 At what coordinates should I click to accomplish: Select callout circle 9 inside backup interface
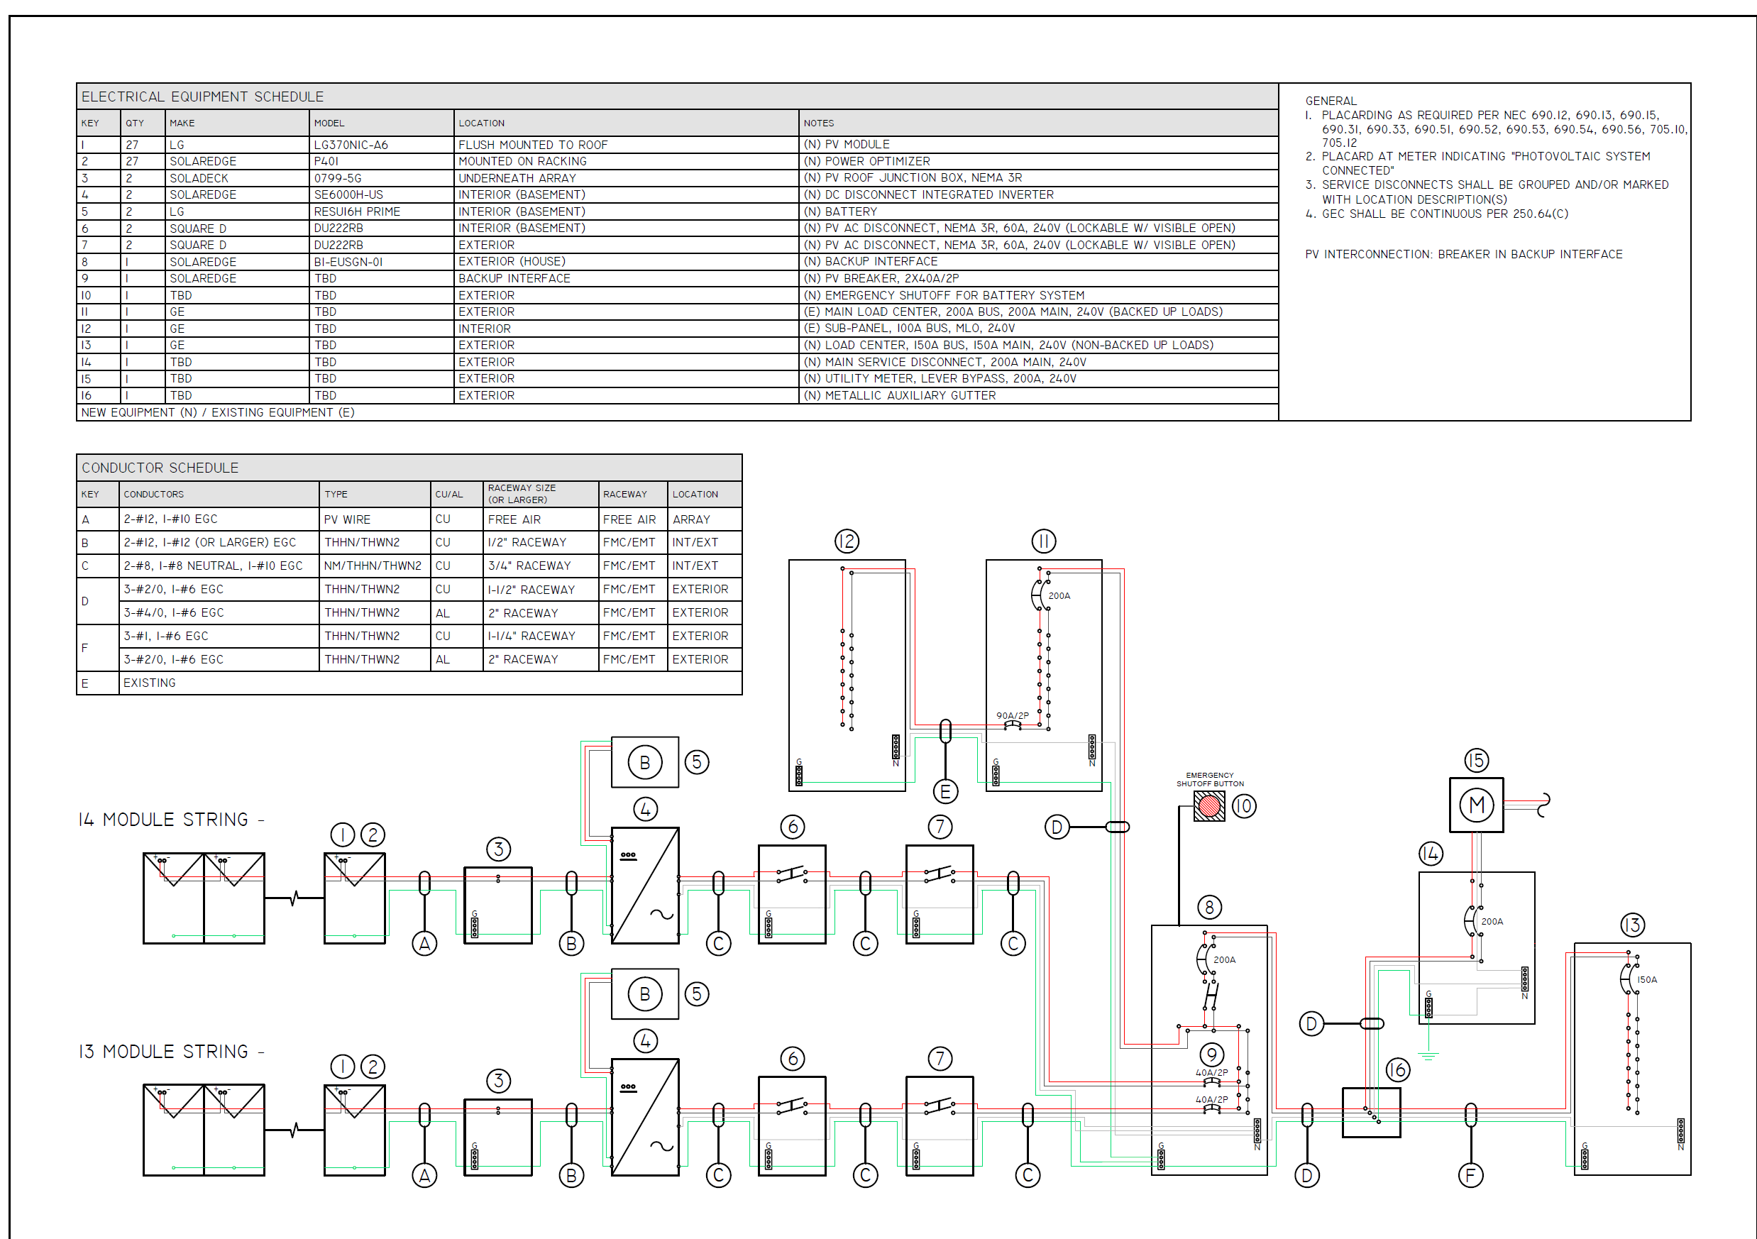tap(1211, 1054)
